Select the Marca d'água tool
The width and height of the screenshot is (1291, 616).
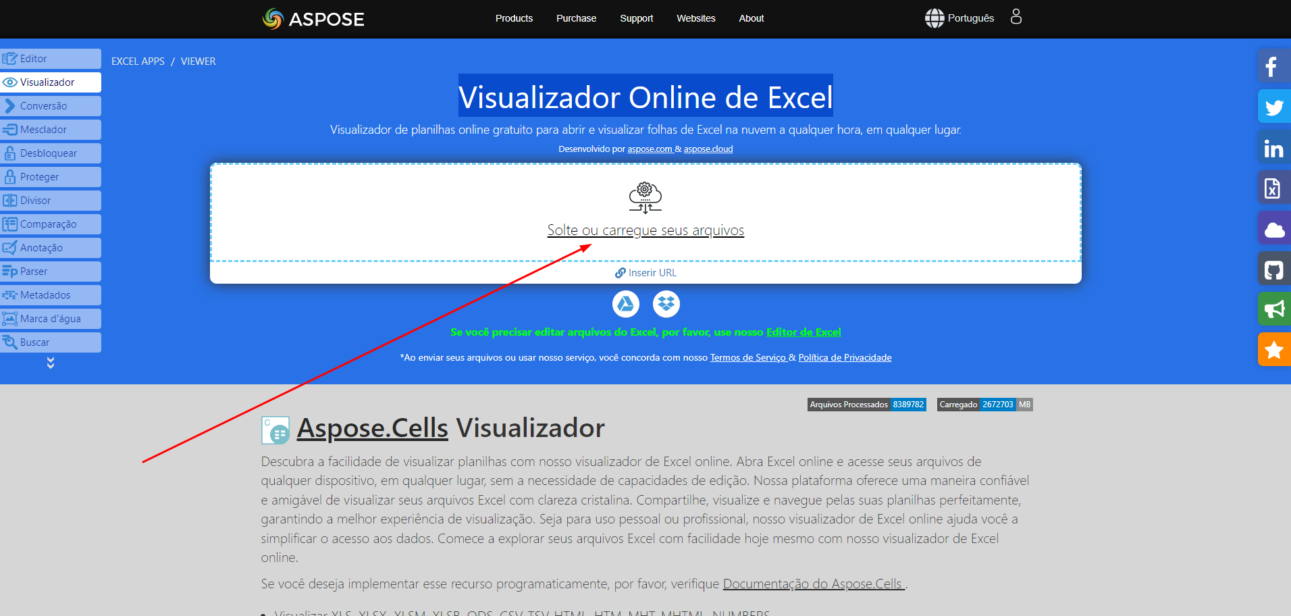[x=51, y=318]
